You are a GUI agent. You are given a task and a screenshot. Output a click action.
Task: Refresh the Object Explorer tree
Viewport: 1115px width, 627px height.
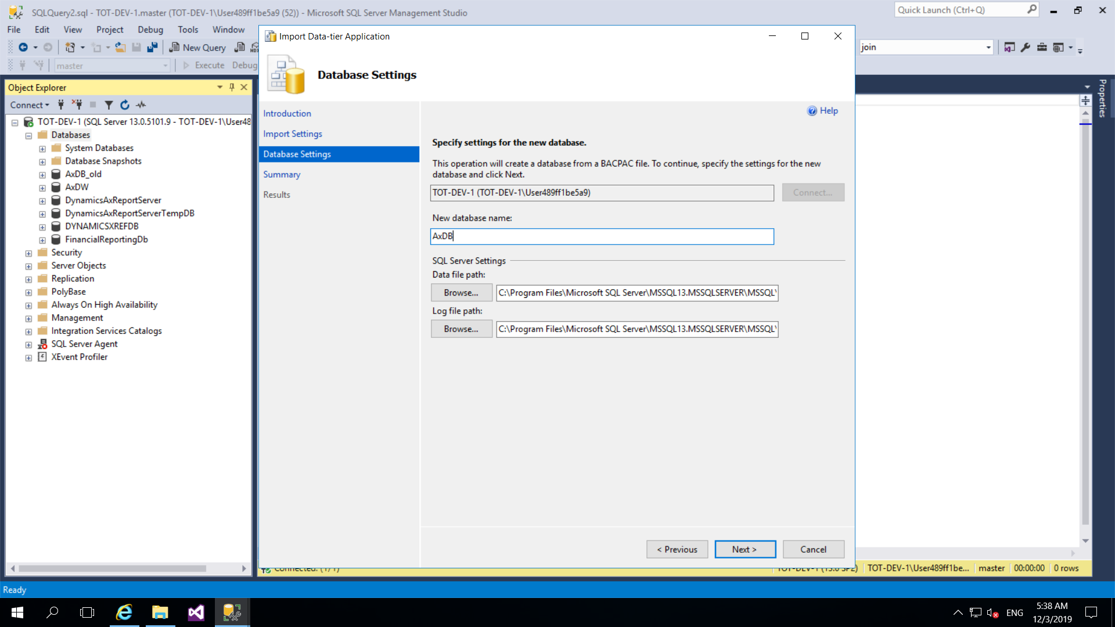point(124,105)
